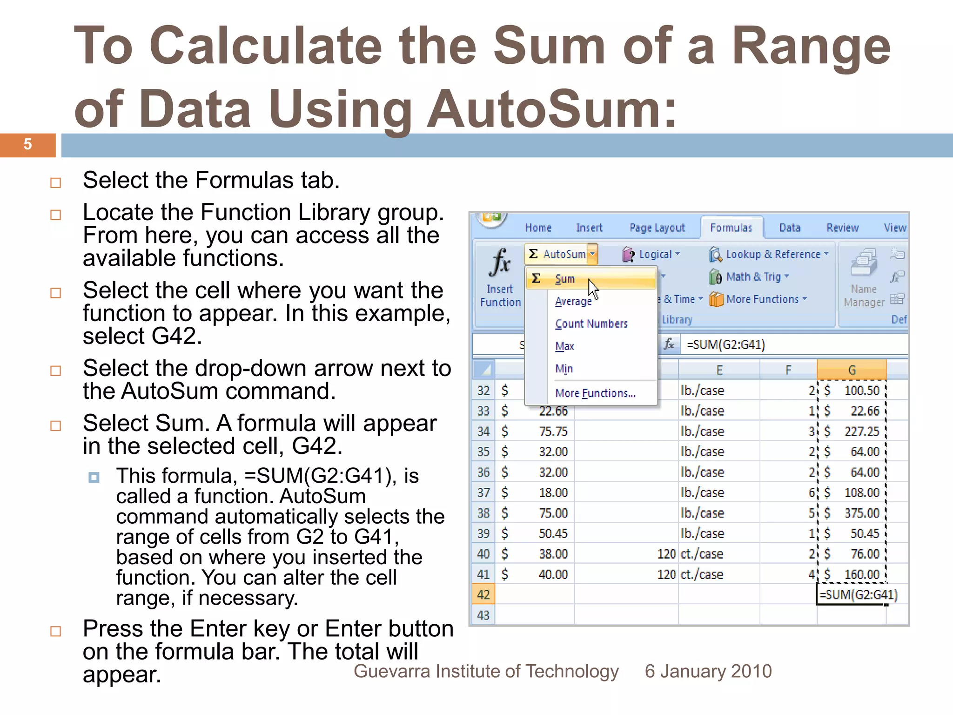Choose Sum from the AutoSum menu
This screenshot has width=953, height=715.
pyautogui.click(x=565, y=279)
